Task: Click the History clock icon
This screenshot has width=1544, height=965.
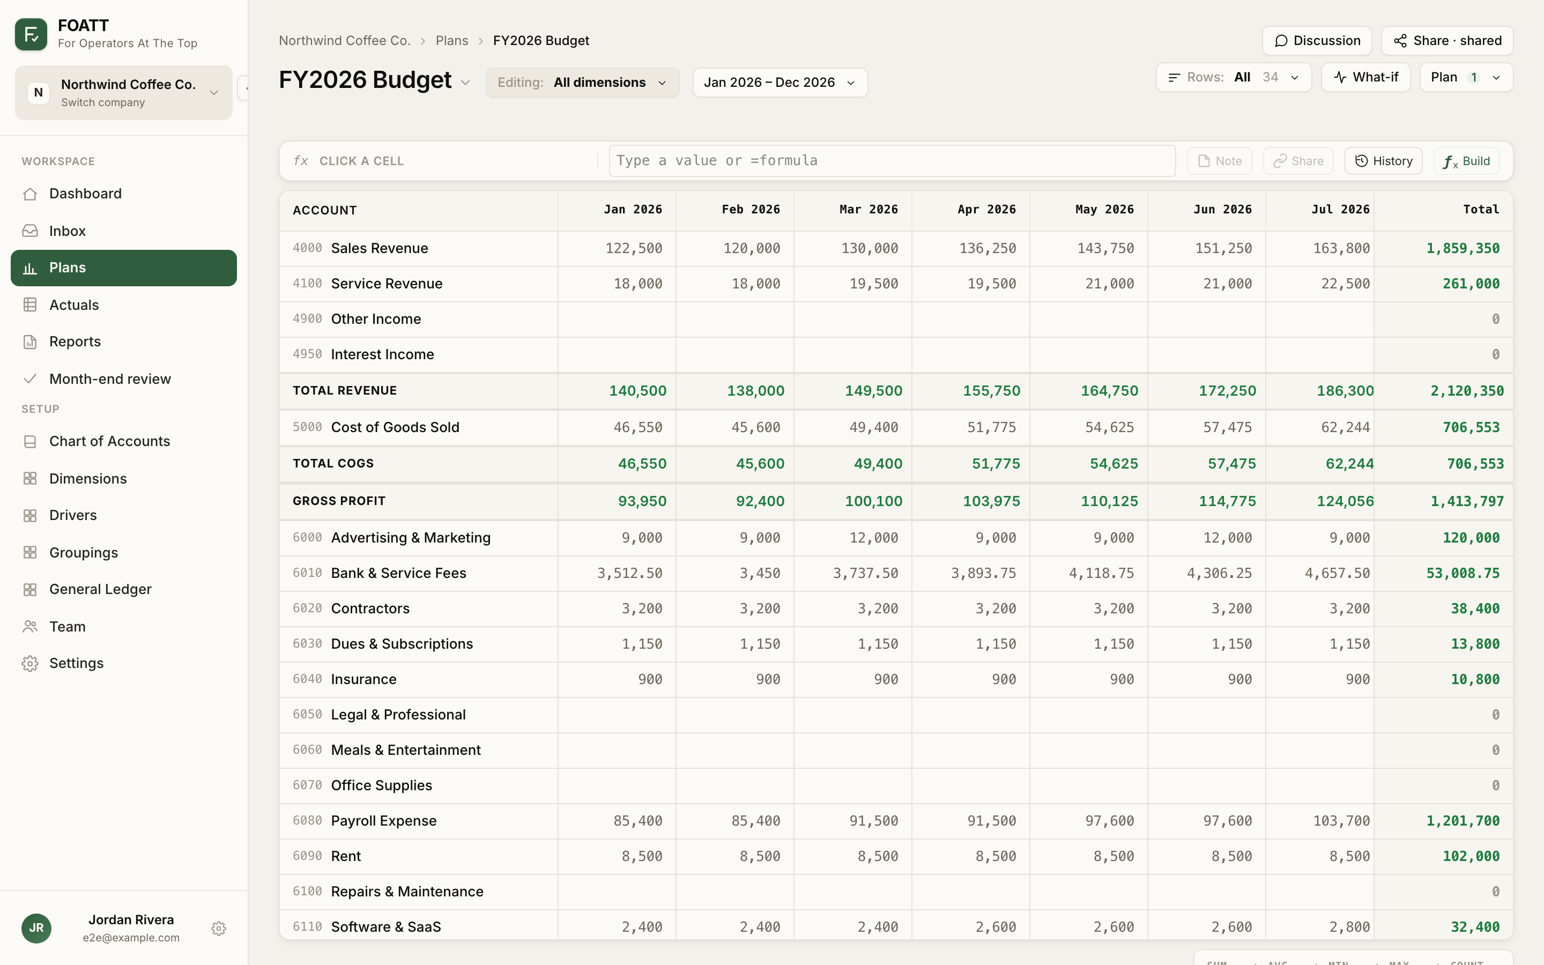Action: coord(1362,161)
